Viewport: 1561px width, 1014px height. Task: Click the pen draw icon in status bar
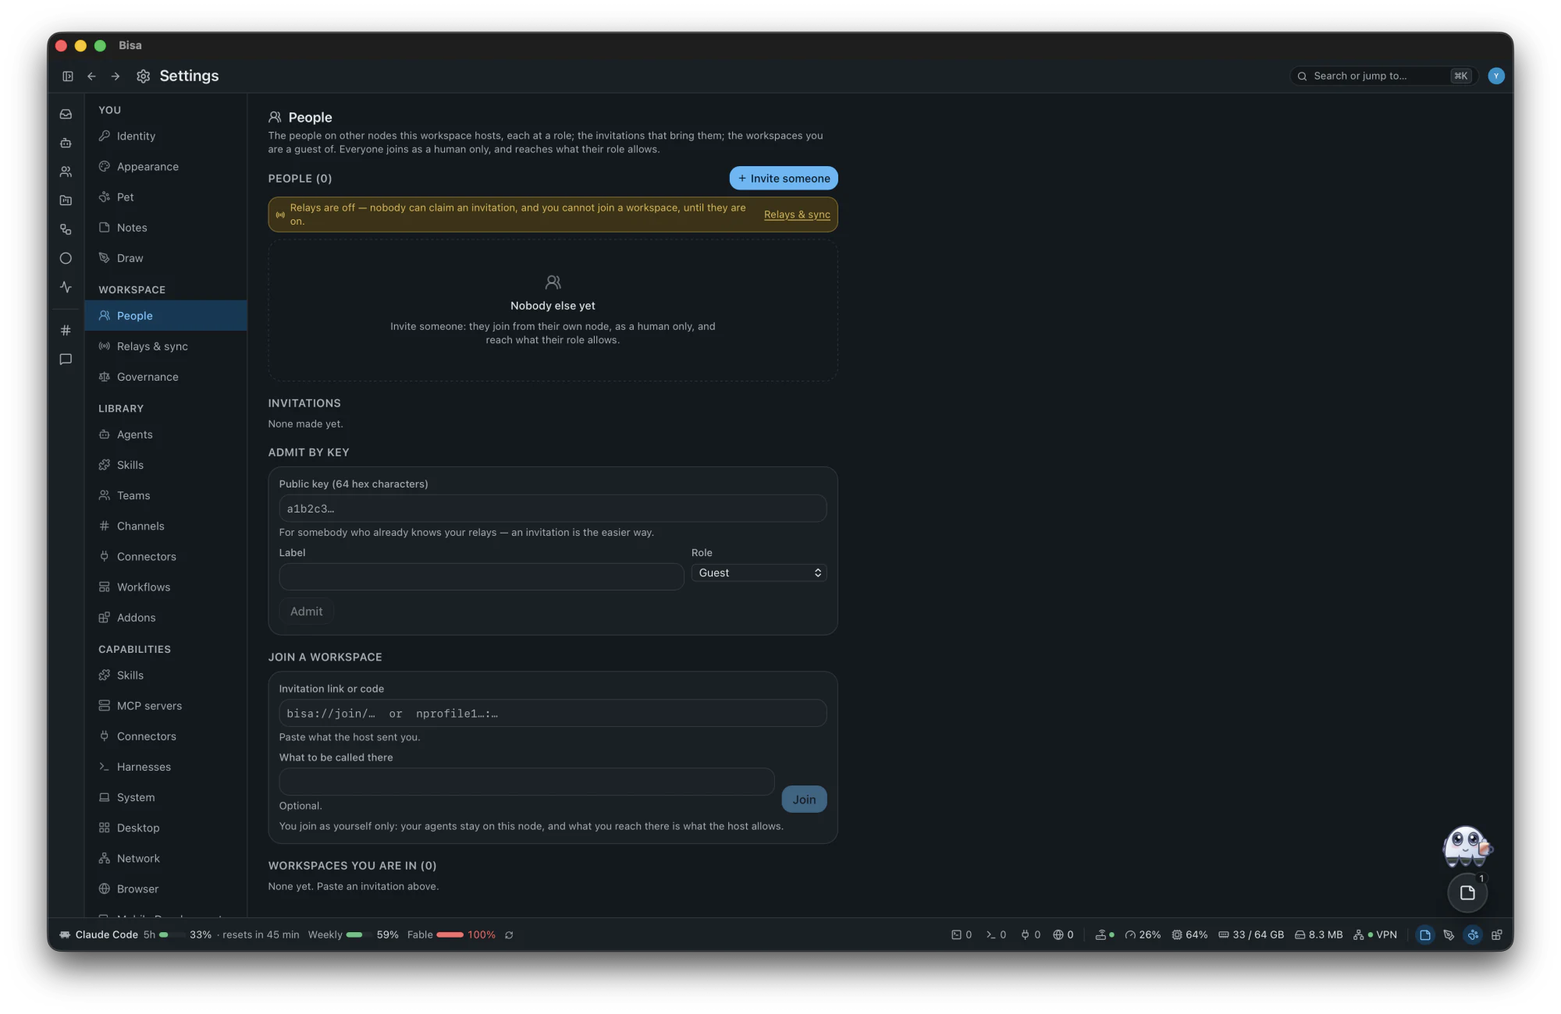point(1449,934)
